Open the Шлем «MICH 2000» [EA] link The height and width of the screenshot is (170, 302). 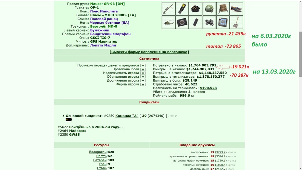(x=113, y=15)
